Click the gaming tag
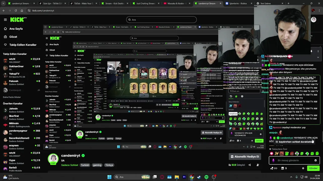This screenshot has height=181, width=323. [97, 165]
